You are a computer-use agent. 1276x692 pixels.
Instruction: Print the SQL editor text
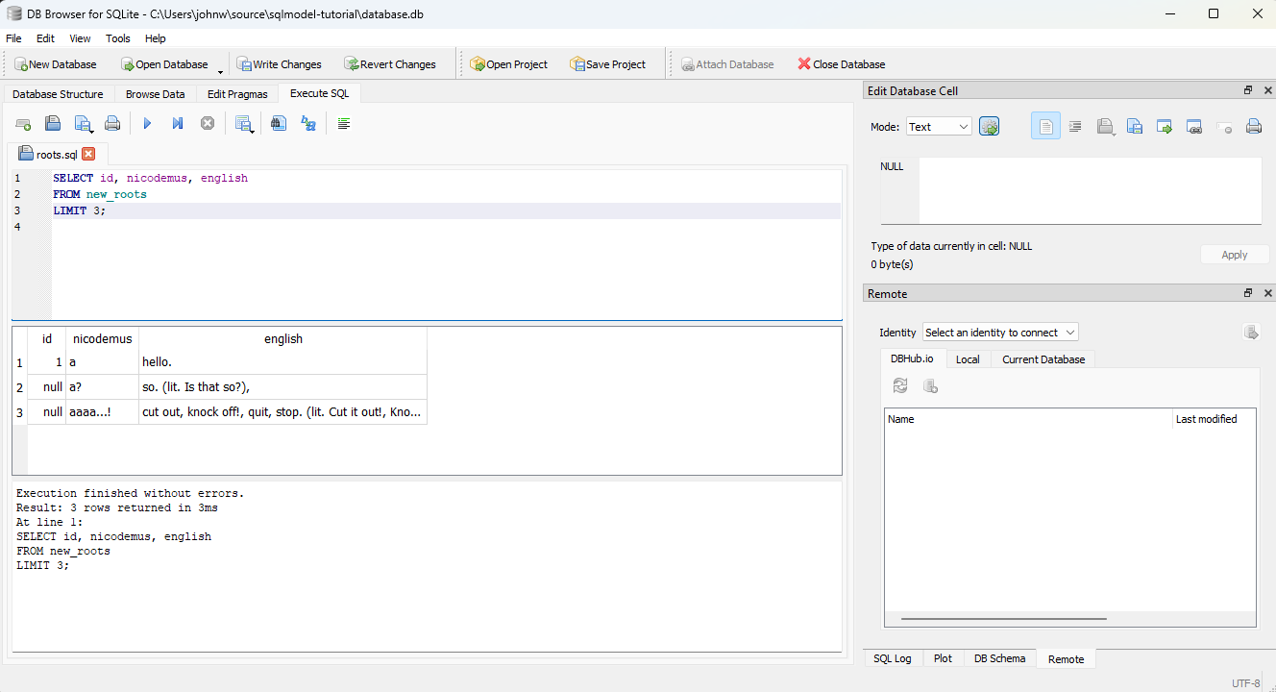(x=112, y=123)
